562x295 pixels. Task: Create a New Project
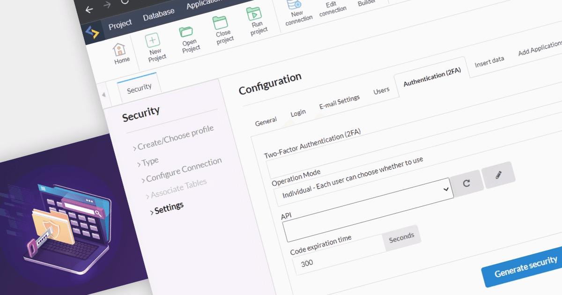(155, 47)
